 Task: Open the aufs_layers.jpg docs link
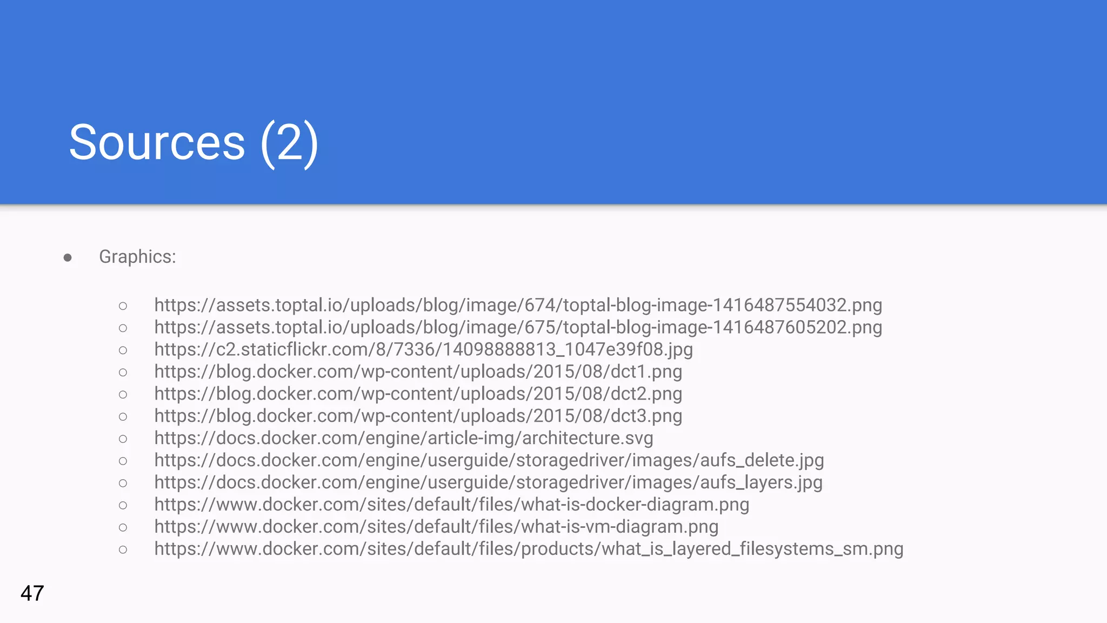point(488,482)
